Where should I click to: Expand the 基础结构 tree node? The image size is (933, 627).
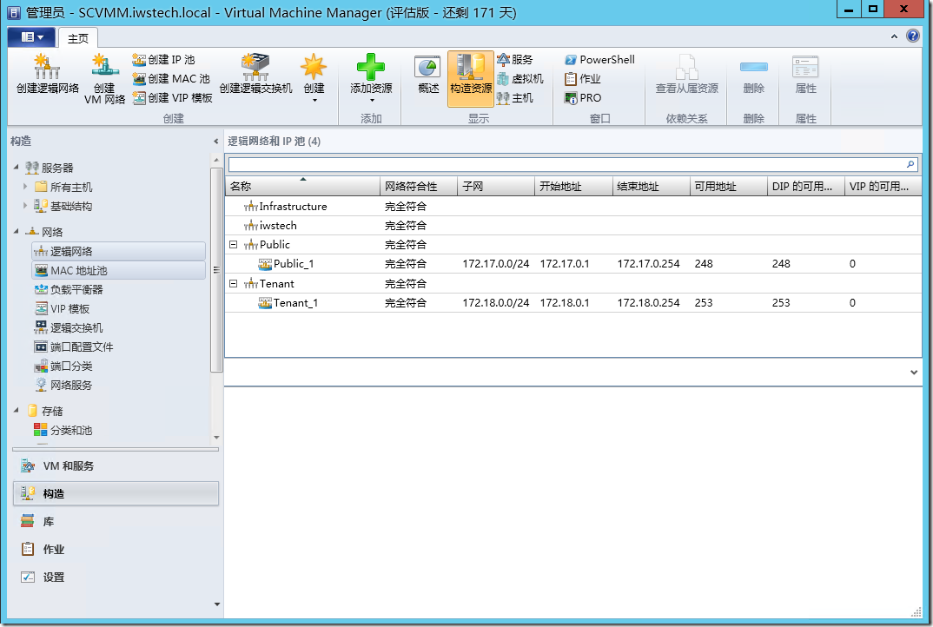[25, 205]
